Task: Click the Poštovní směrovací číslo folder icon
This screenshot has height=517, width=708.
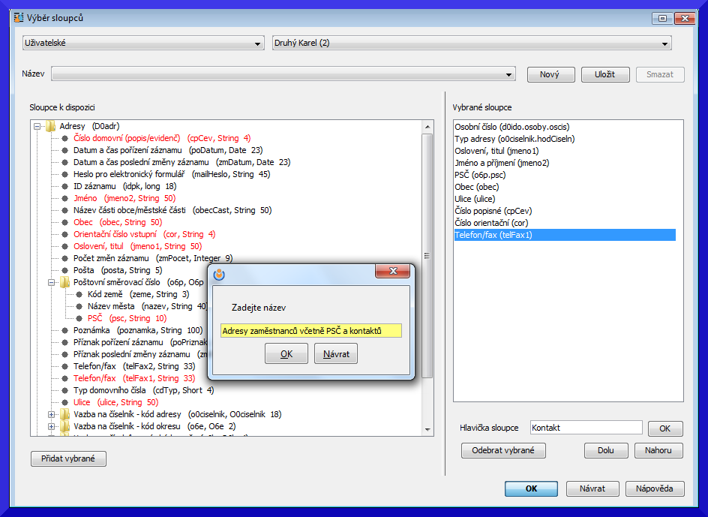Action: [x=65, y=282]
